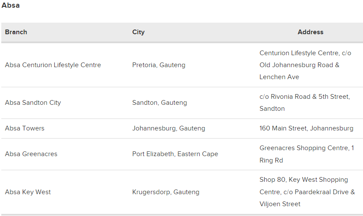Click the Branch column header

click(16, 32)
